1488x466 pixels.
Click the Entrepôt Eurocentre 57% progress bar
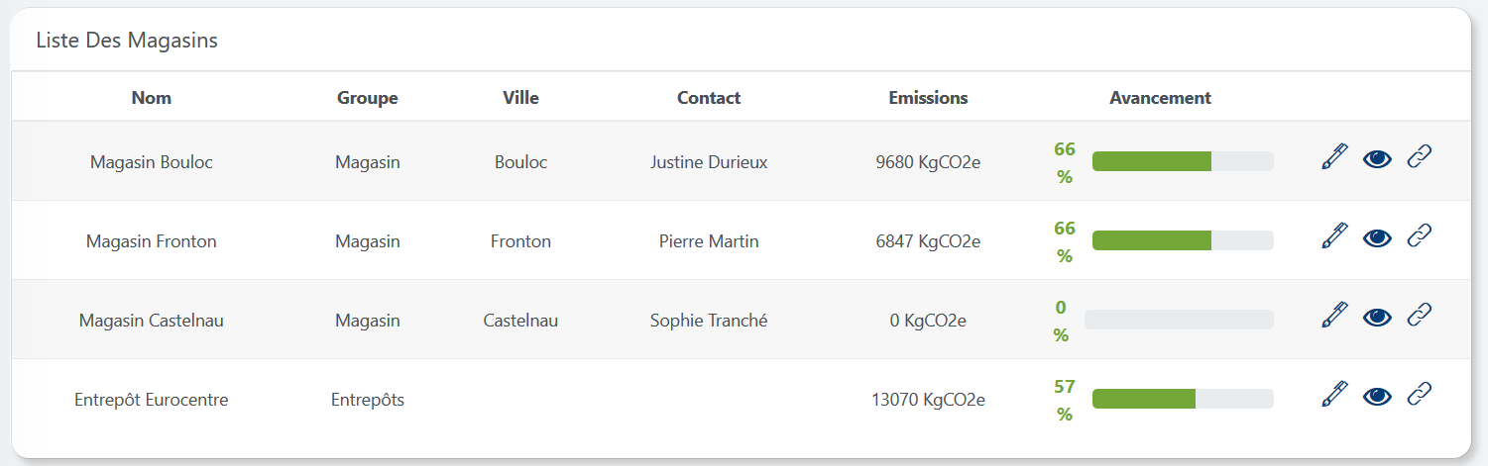1182,399
